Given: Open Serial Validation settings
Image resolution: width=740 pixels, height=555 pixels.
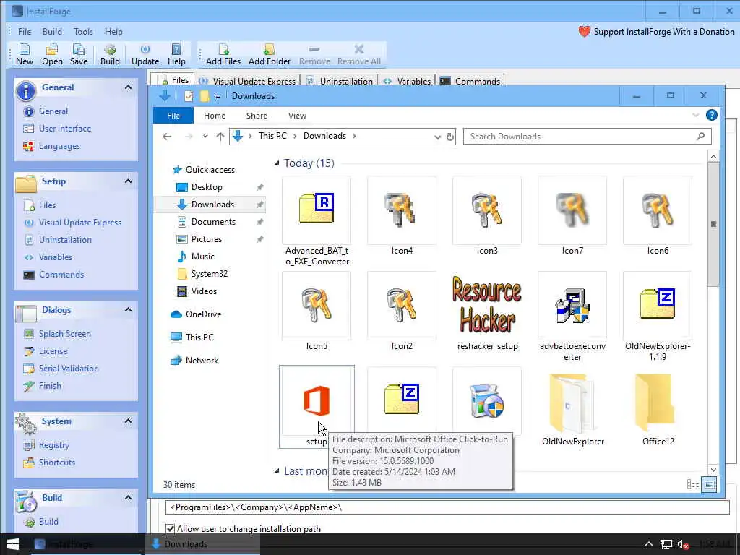Looking at the screenshot, I should [69, 369].
